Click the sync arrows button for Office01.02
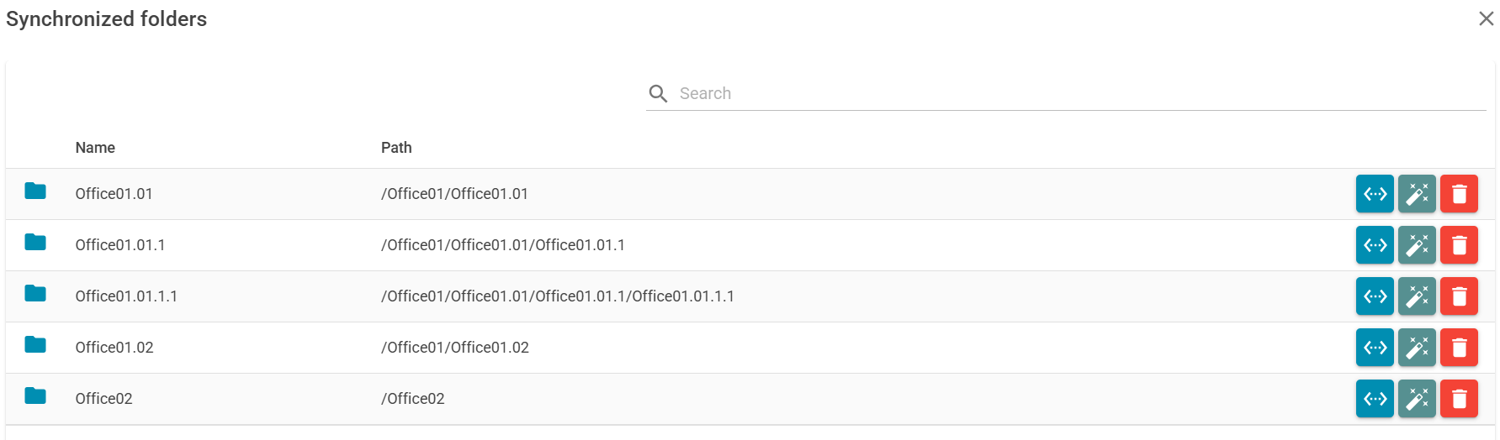Viewport: 1500px width, 440px height. click(1375, 348)
